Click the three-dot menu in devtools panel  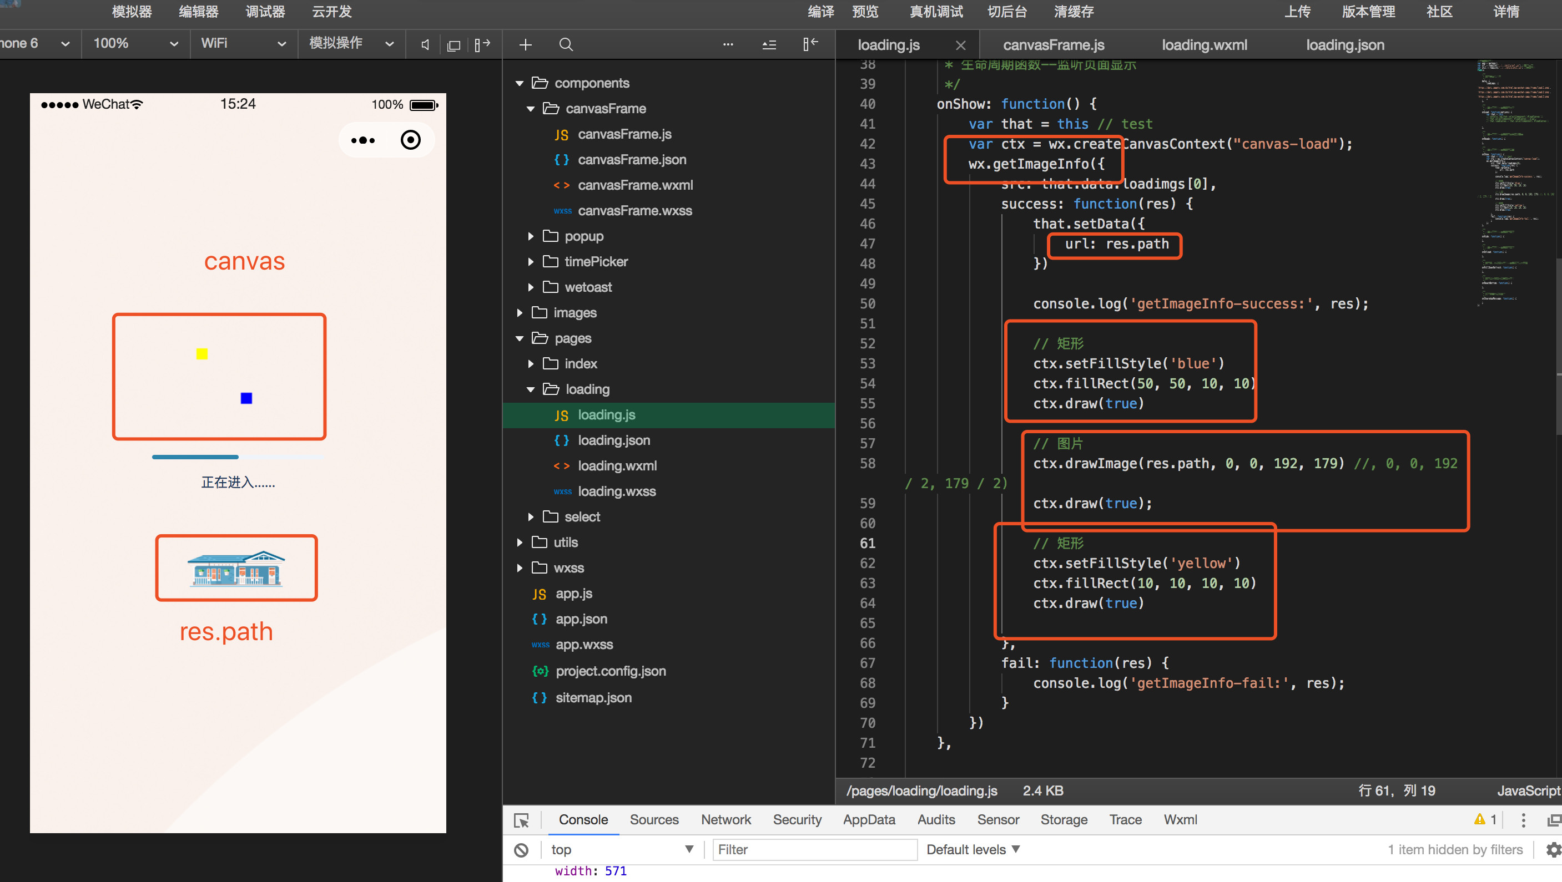point(1523,820)
